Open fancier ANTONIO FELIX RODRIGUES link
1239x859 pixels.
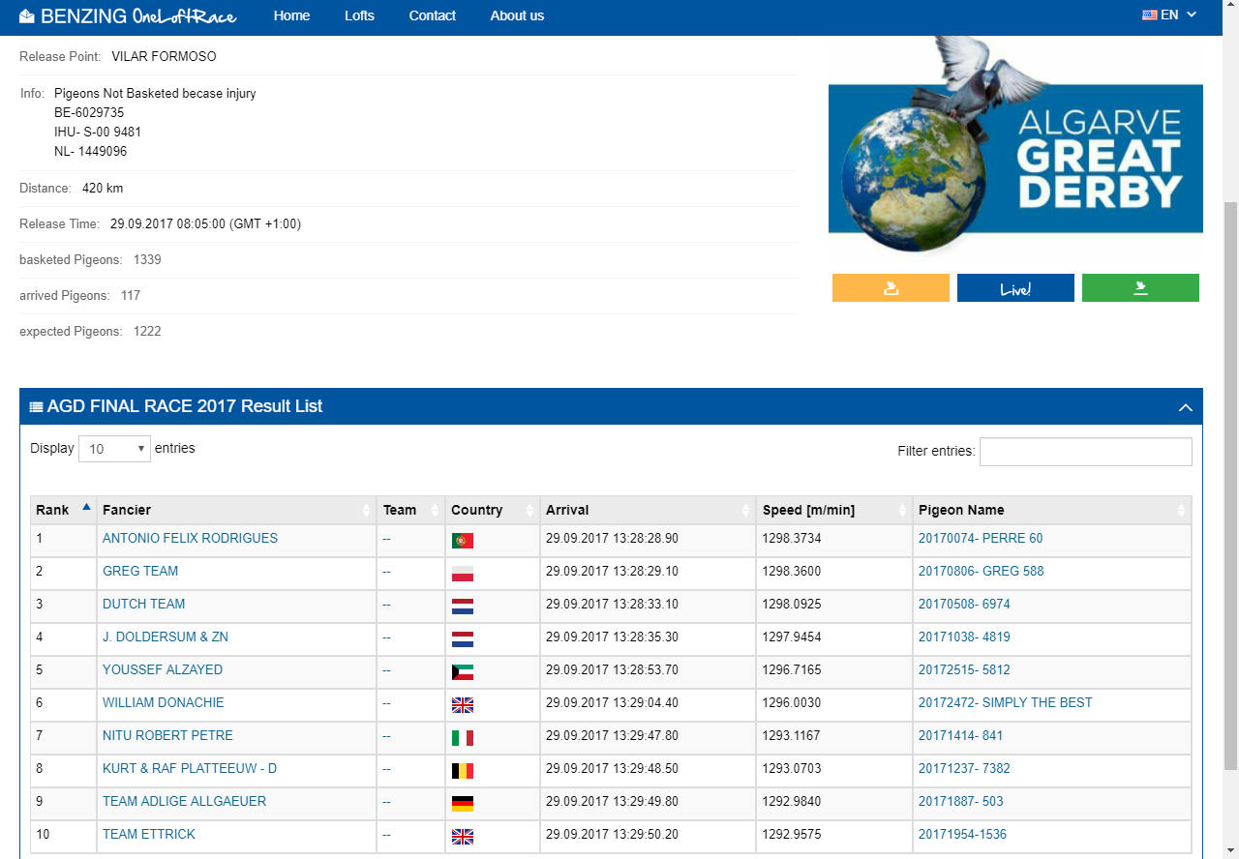click(x=190, y=539)
